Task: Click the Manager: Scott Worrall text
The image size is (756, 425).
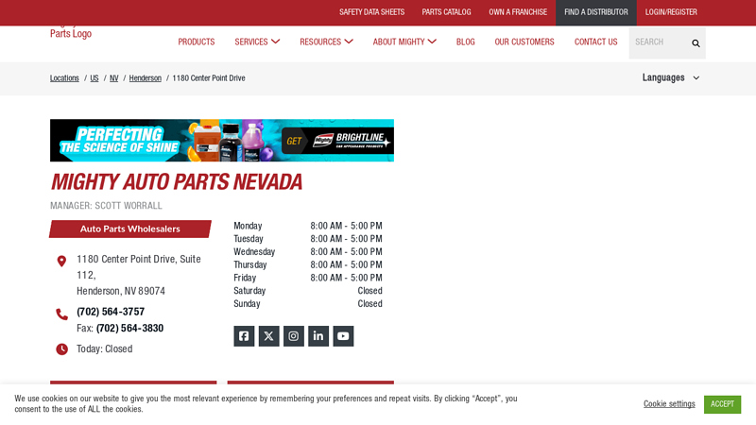Action: click(106, 206)
